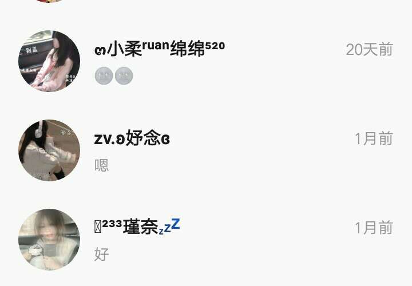Click the 20天前 timestamp
The height and width of the screenshot is (286, 412).
click(370, 49)
